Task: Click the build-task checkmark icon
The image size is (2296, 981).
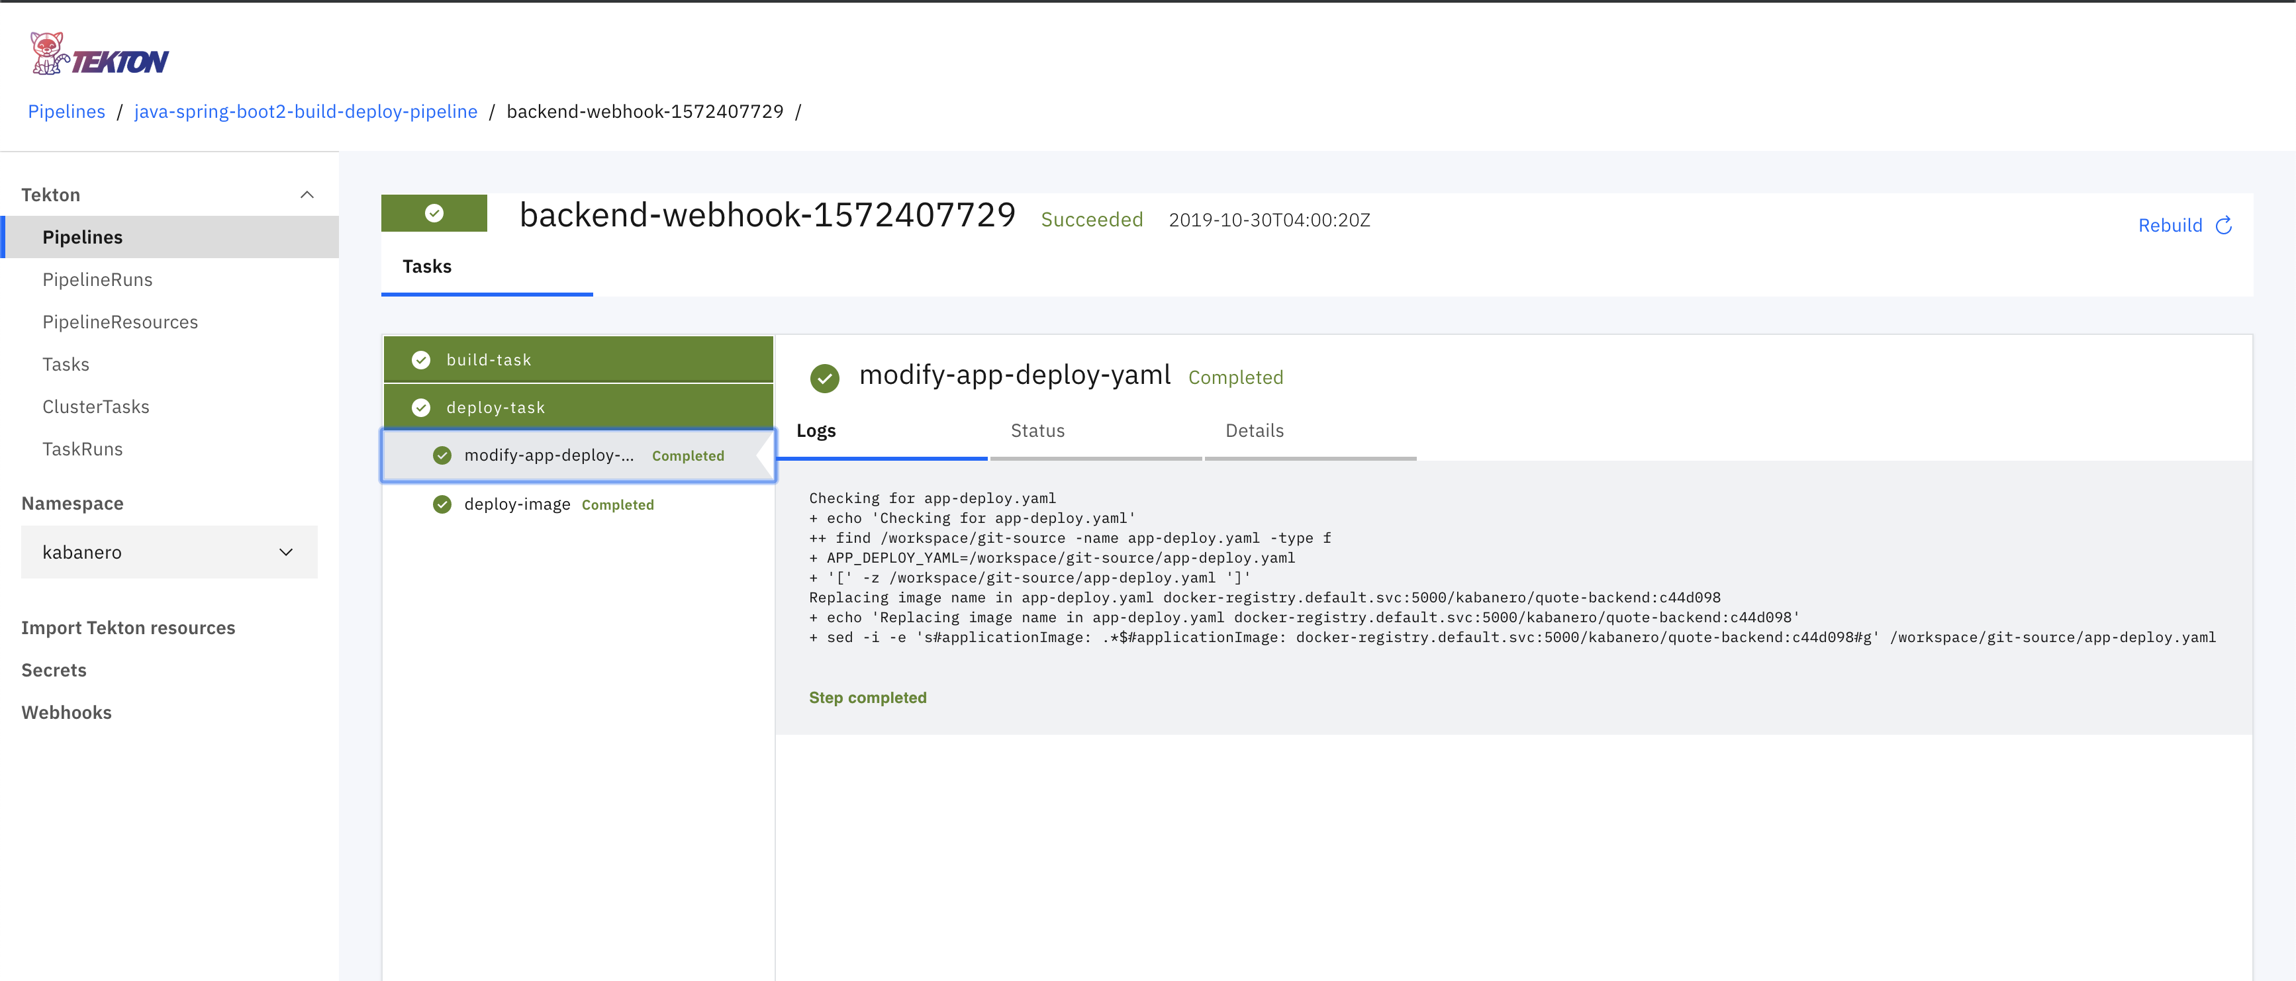Action: click(x=420, y=360)
